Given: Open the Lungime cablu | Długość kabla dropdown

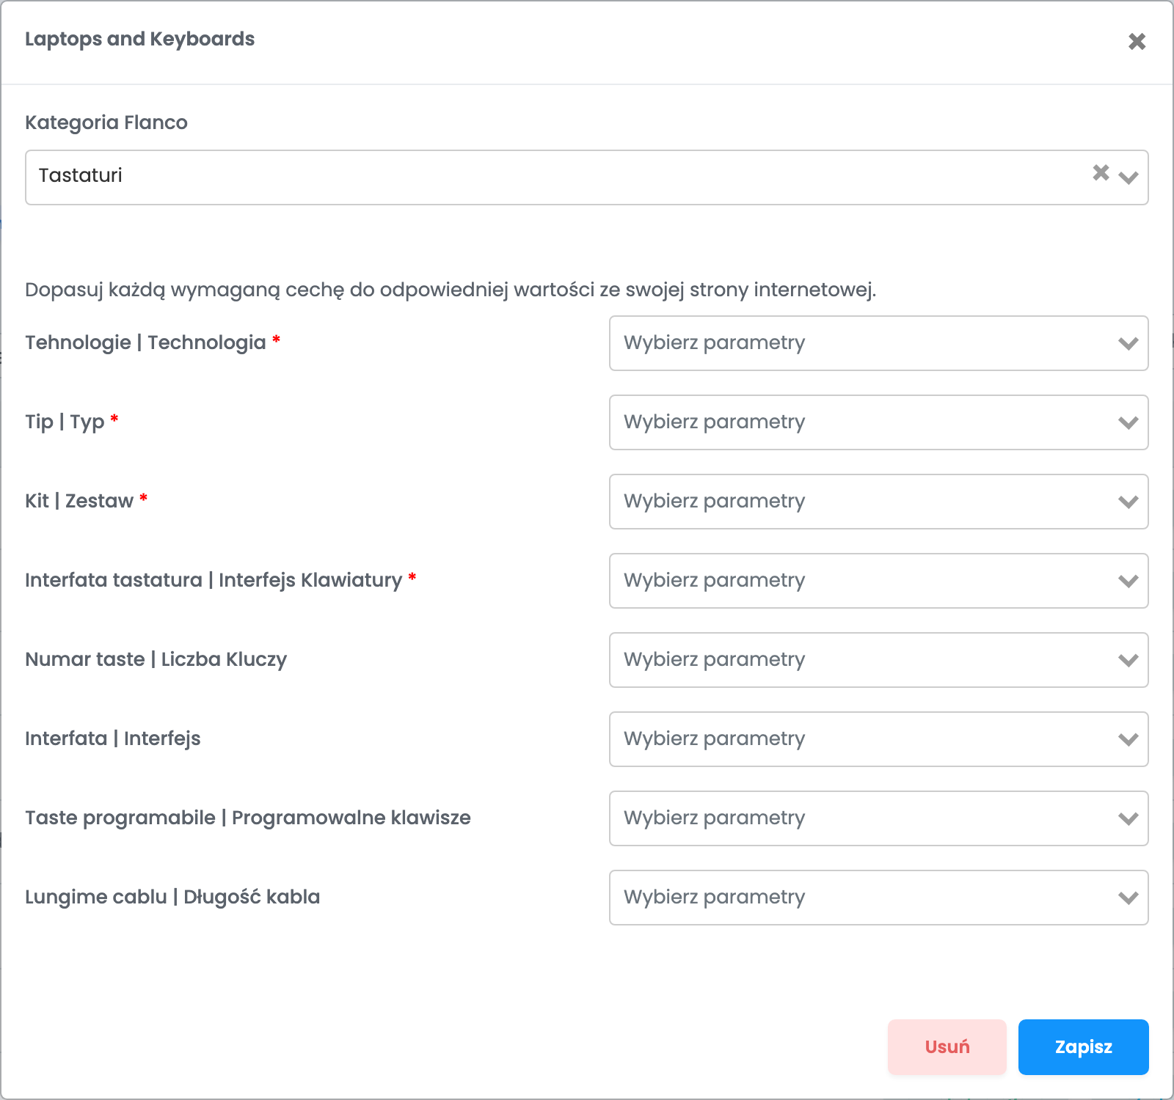Looking at the screenshot, I should (878, 898).
